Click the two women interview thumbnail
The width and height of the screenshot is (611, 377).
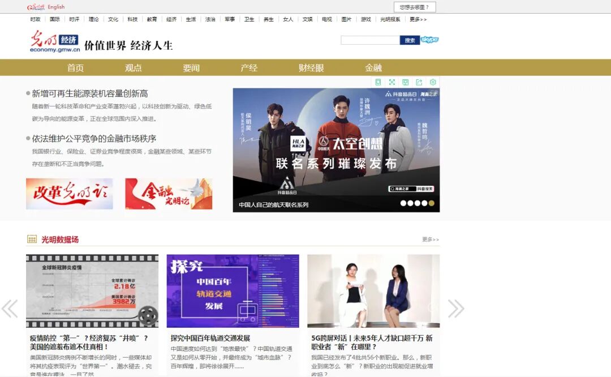374,291
